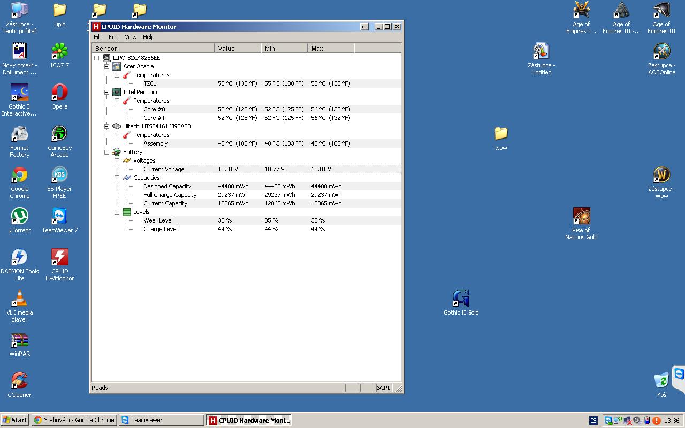
Task: Collapse the LIPO-82C48256EE root node
Action: point(97,58)
